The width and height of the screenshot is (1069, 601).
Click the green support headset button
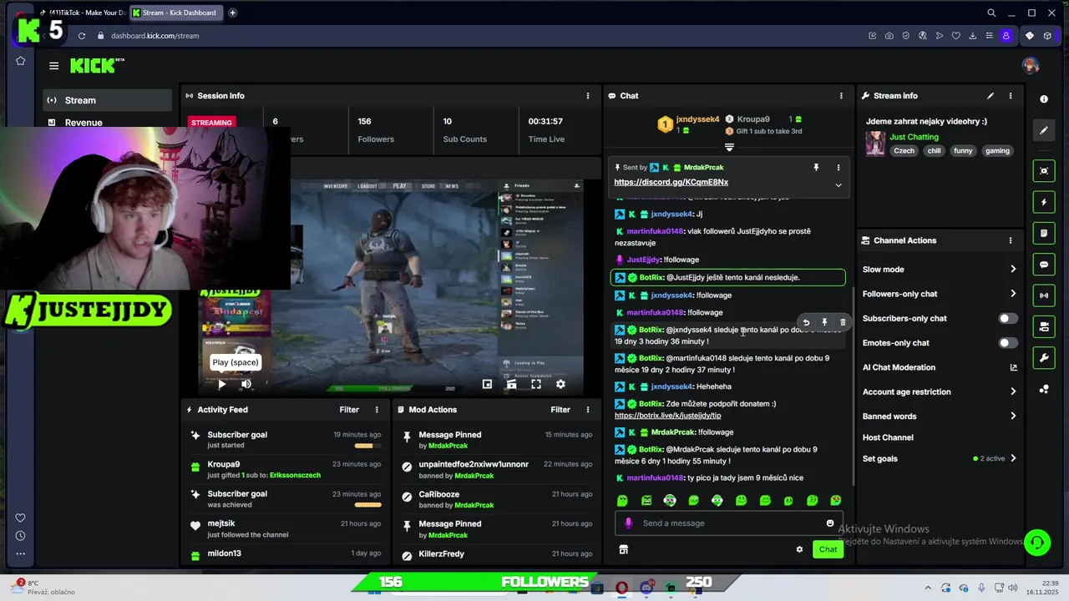coord(1037,543)
